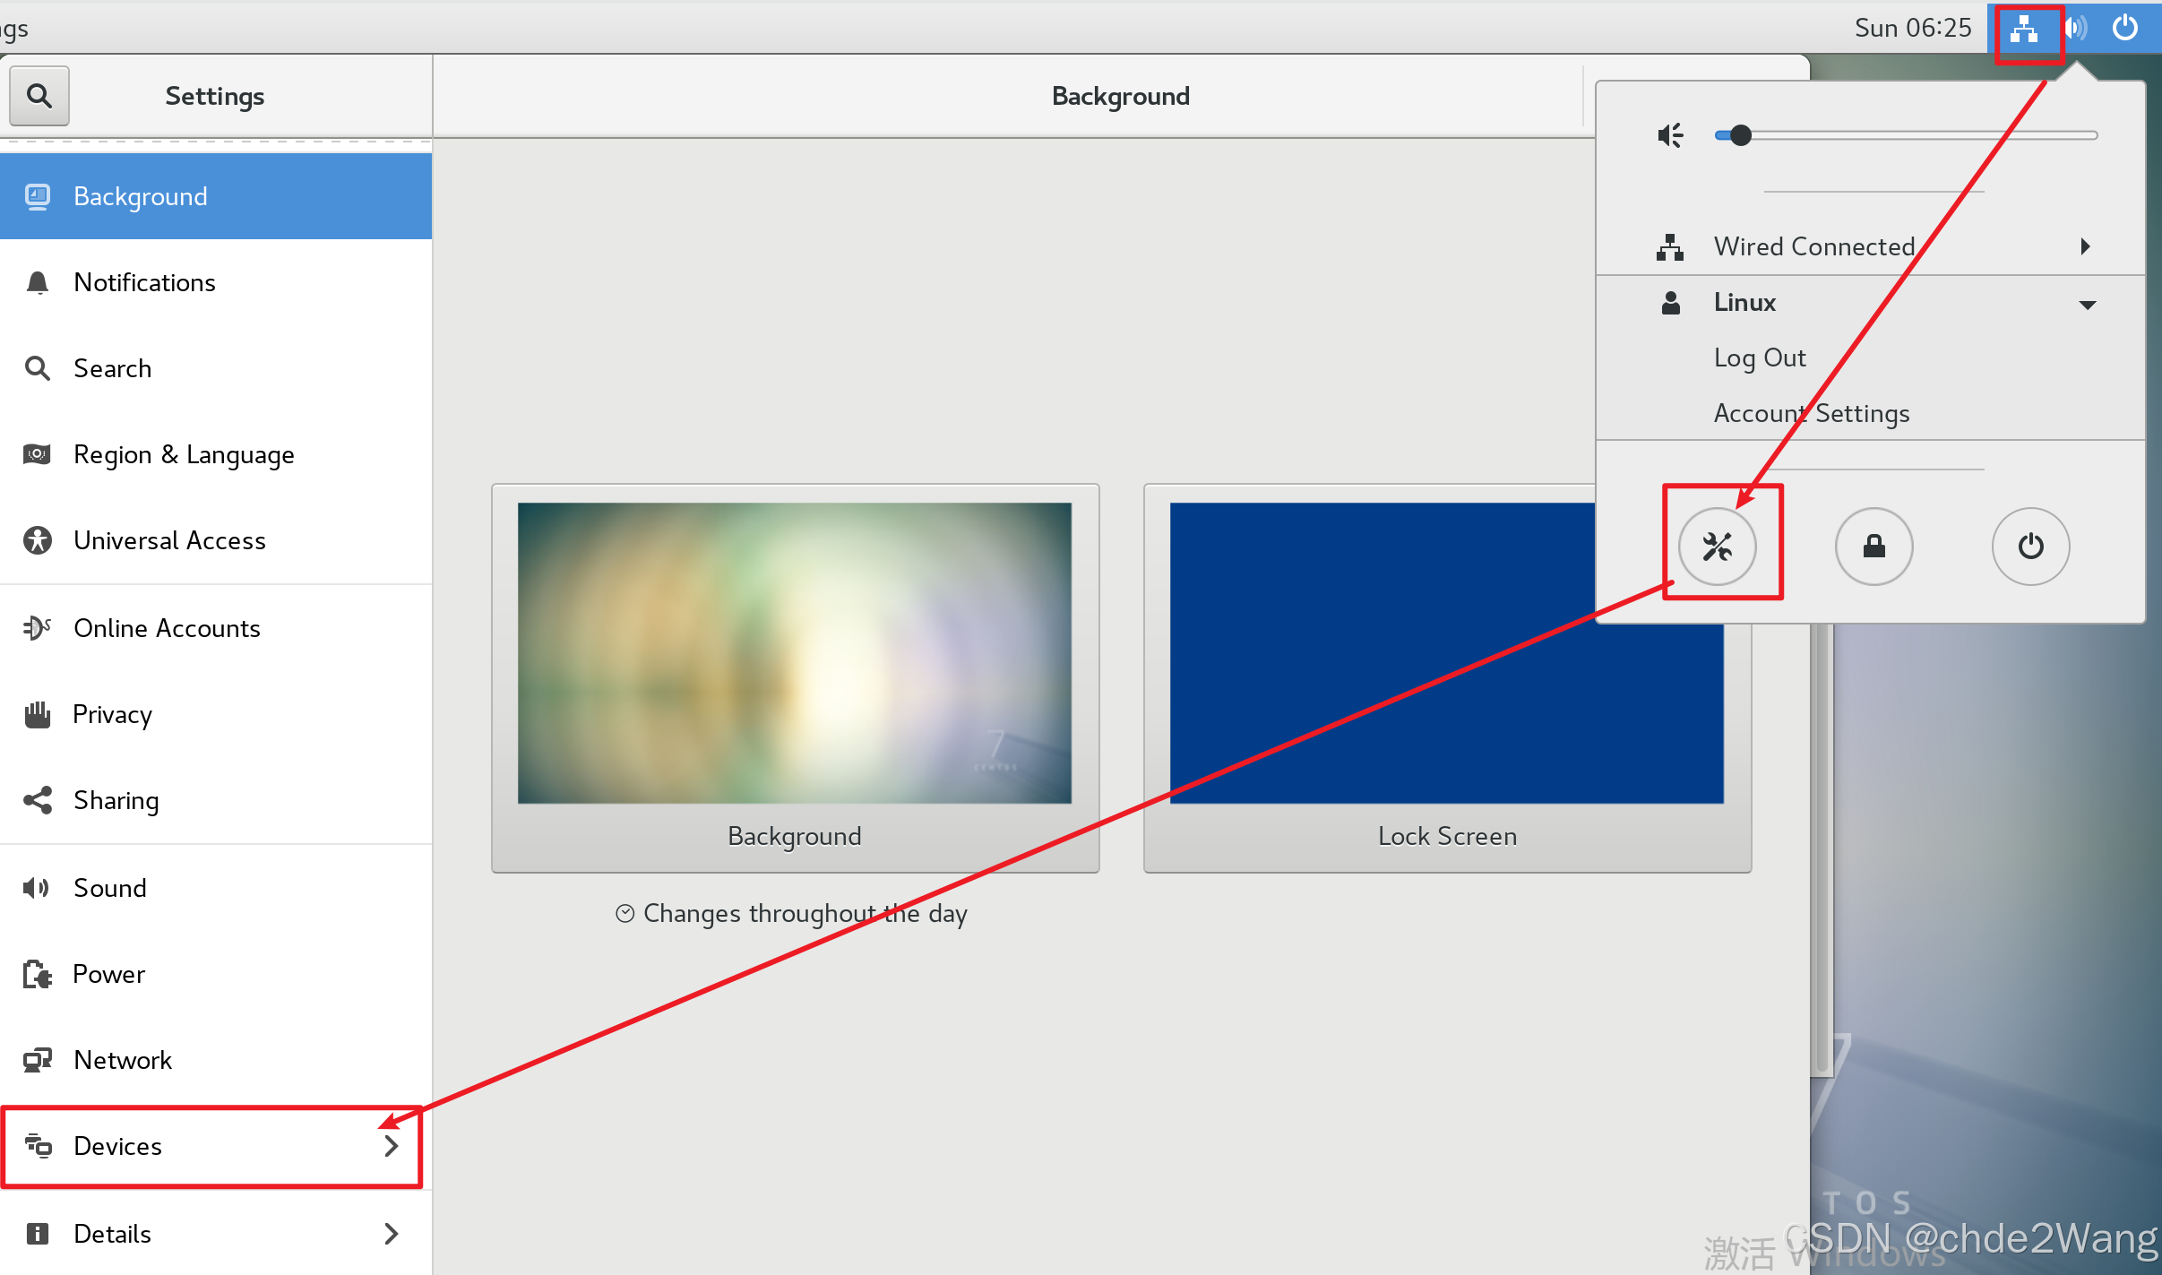This screenshot has width=2162, height=1275.
Task: Open the Universal Access panel
Action: click(169, 540)
